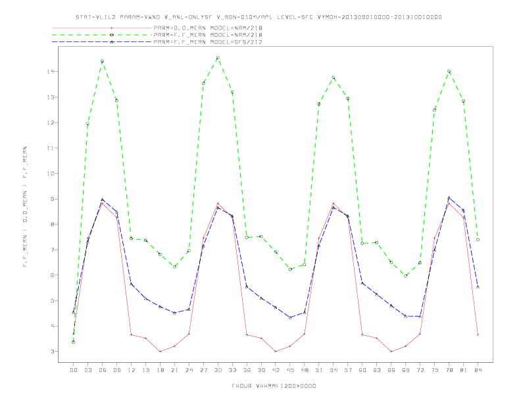Click x-axis tick label 72
This screenshot has width=521, height=403.
420,370
